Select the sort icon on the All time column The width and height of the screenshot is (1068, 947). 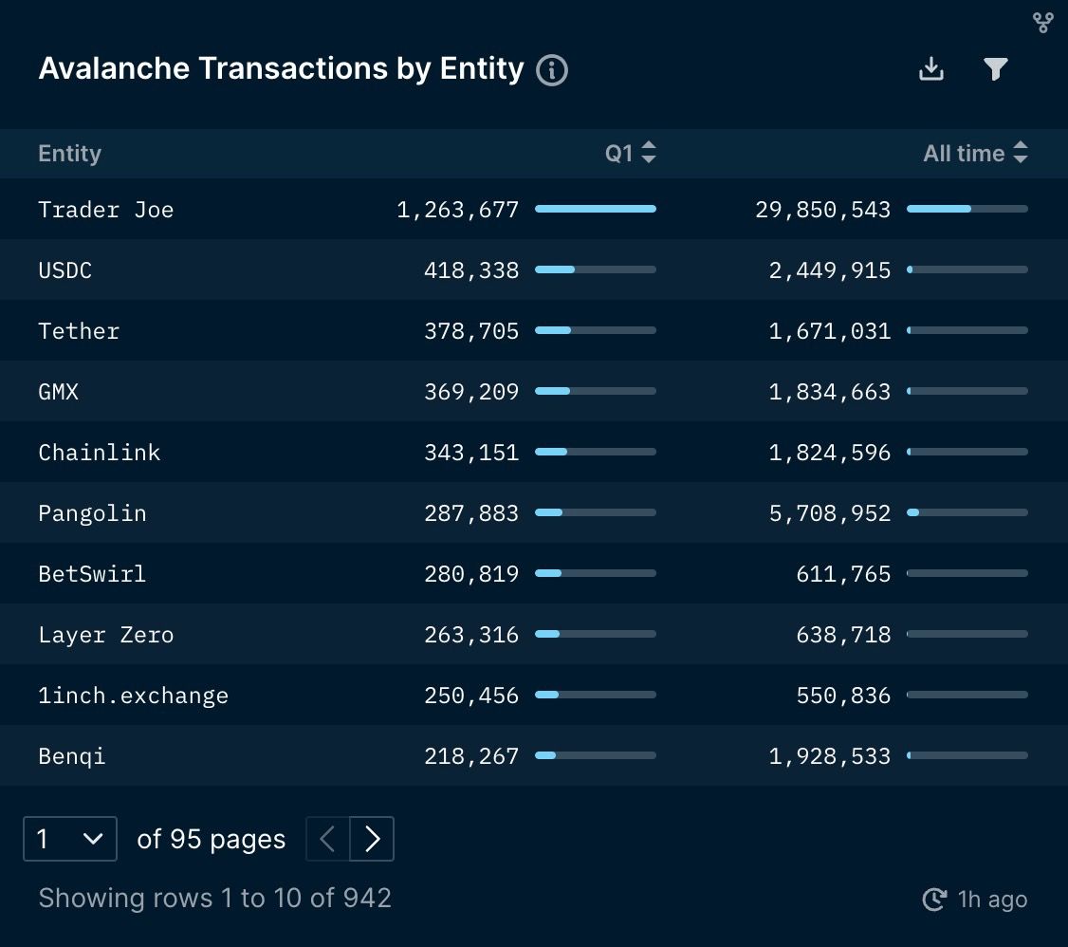[1021, 153]
